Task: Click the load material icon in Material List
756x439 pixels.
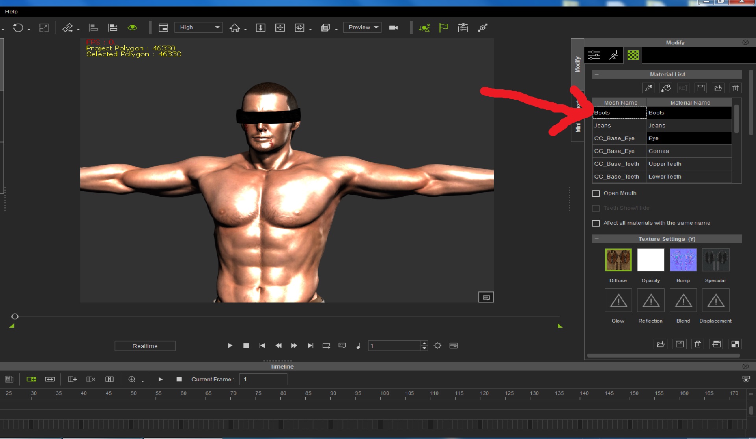Action: [718, 88]
